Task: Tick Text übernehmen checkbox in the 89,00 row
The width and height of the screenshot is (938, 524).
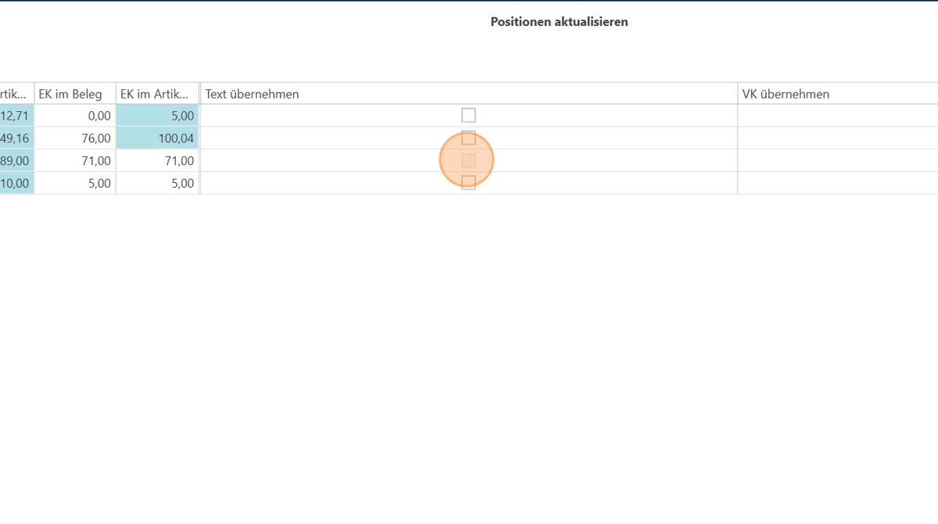Action: coord(468,161)
